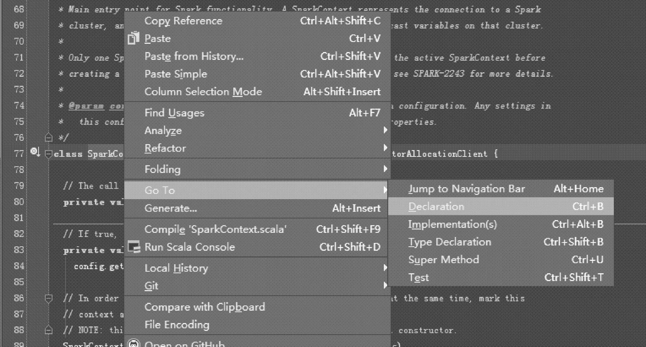Toggle Column Selection Mode
Image resolution: width=646 pixels, height=347 pixels.
tap(203, 92)
